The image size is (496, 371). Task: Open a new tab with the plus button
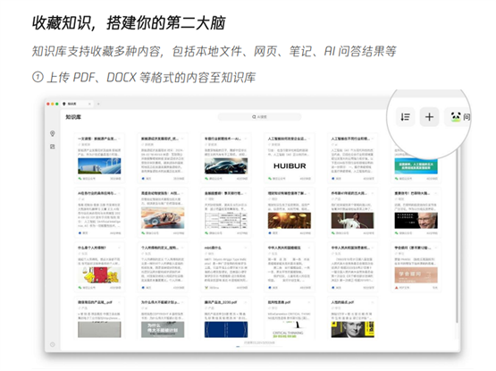pyautogui.click(x=98, y=104)
